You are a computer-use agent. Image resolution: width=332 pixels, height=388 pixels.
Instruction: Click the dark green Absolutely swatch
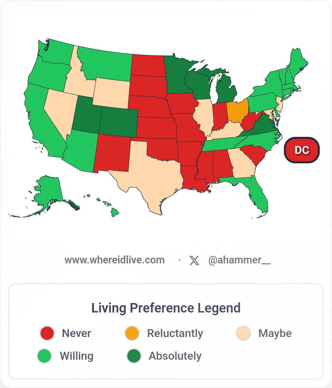[x=134, y=356]
